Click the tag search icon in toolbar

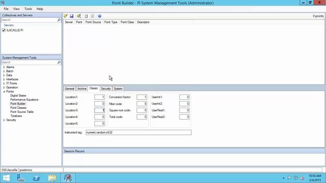[79, 16]
